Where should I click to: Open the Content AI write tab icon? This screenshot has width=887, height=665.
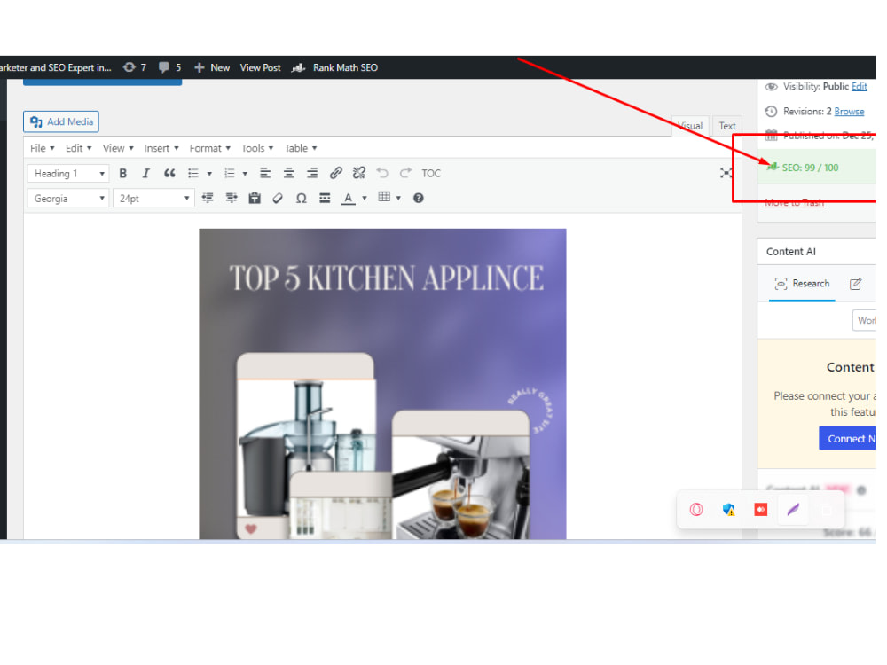[855, 284]
